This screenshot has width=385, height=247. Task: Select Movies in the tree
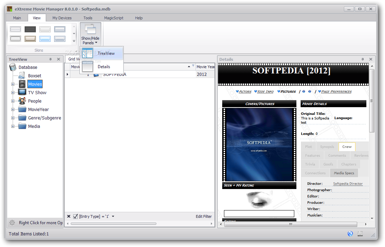pyautogui.click(x=35, y=84)
